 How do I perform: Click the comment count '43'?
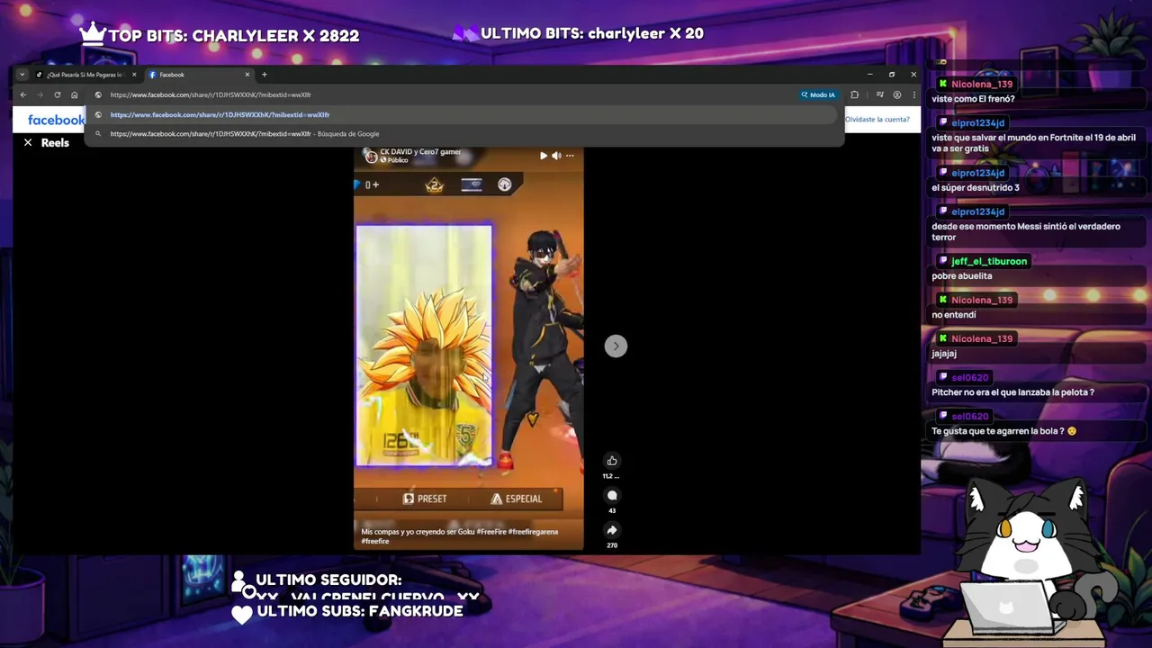point(612,510)
